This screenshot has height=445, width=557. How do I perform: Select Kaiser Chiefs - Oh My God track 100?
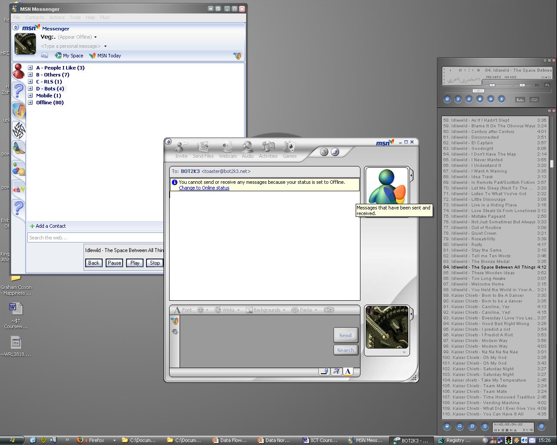494,358
